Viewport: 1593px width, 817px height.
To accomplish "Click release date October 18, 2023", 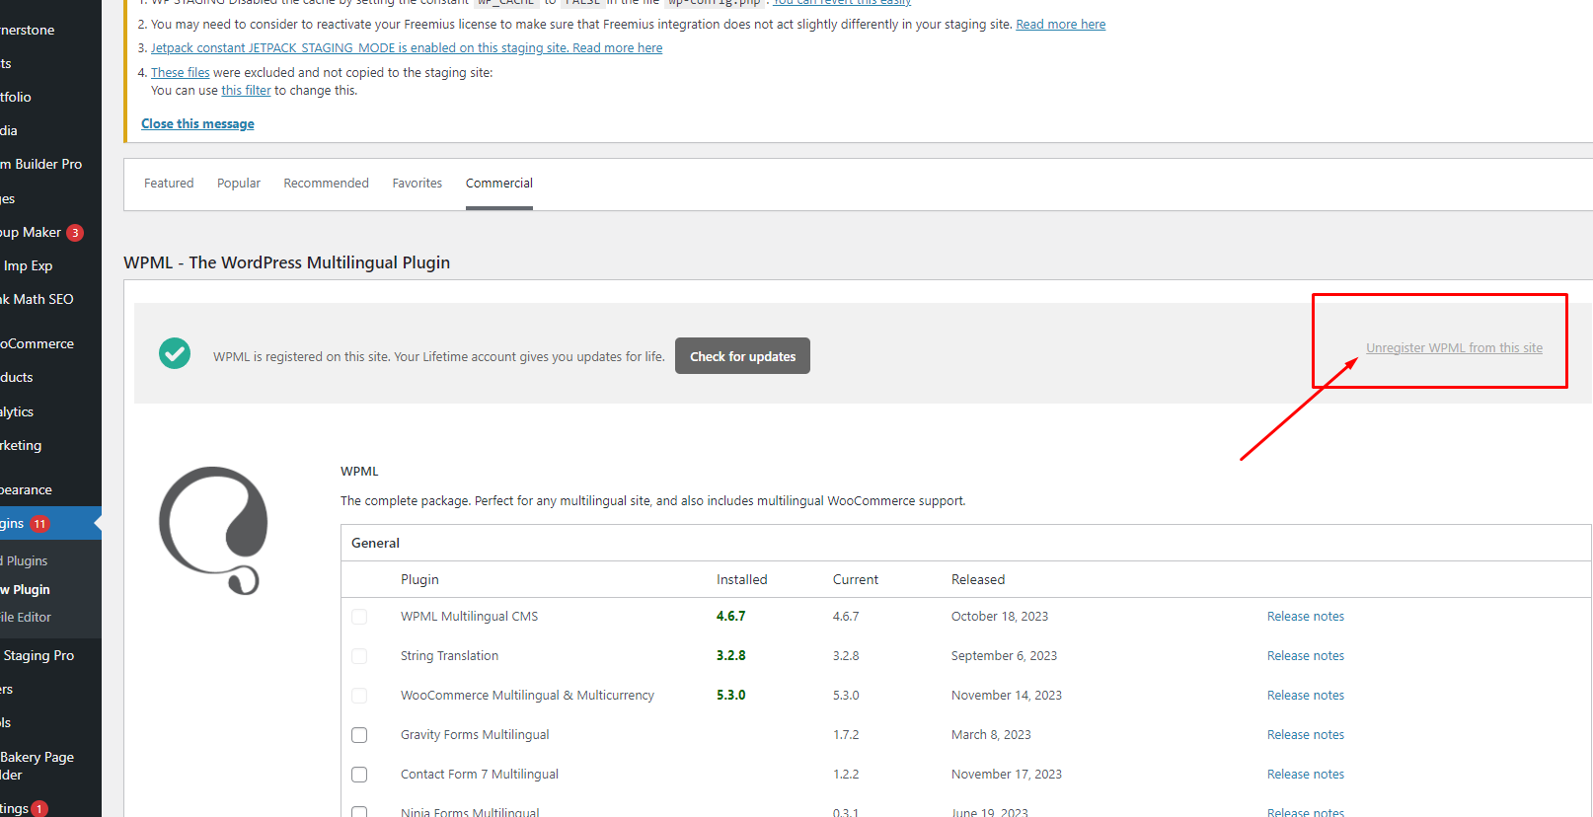I will pos(1000,617).
